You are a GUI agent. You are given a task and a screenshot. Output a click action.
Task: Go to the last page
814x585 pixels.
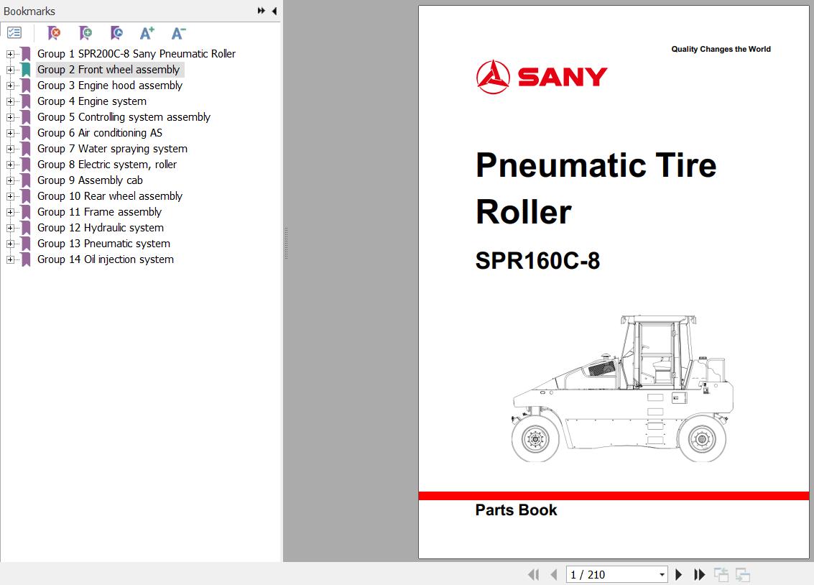[699, 575]
